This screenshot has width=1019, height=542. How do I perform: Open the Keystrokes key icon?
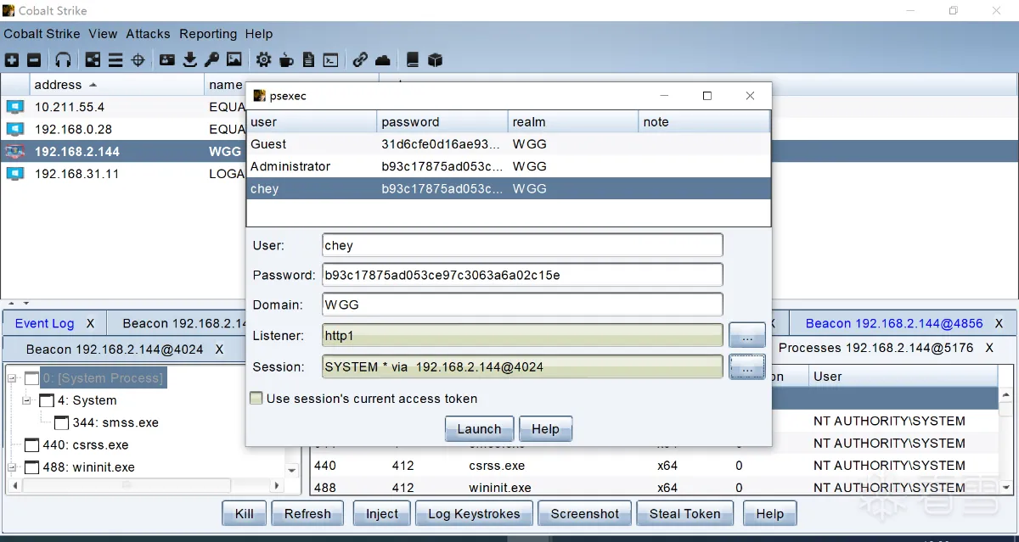click(211, 60)
